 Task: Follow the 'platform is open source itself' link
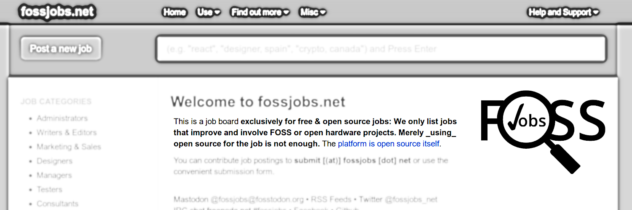pos(388,144)
